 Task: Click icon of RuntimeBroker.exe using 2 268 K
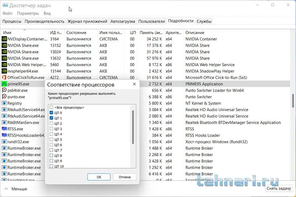pos(4,155)
